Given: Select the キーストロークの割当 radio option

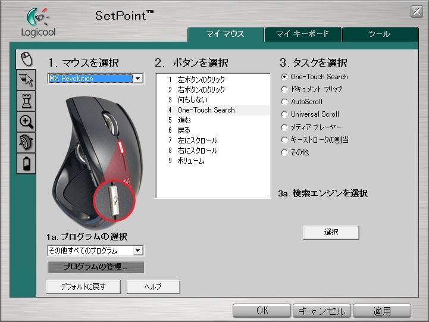Looking at the screenshot, I should 284,140.
